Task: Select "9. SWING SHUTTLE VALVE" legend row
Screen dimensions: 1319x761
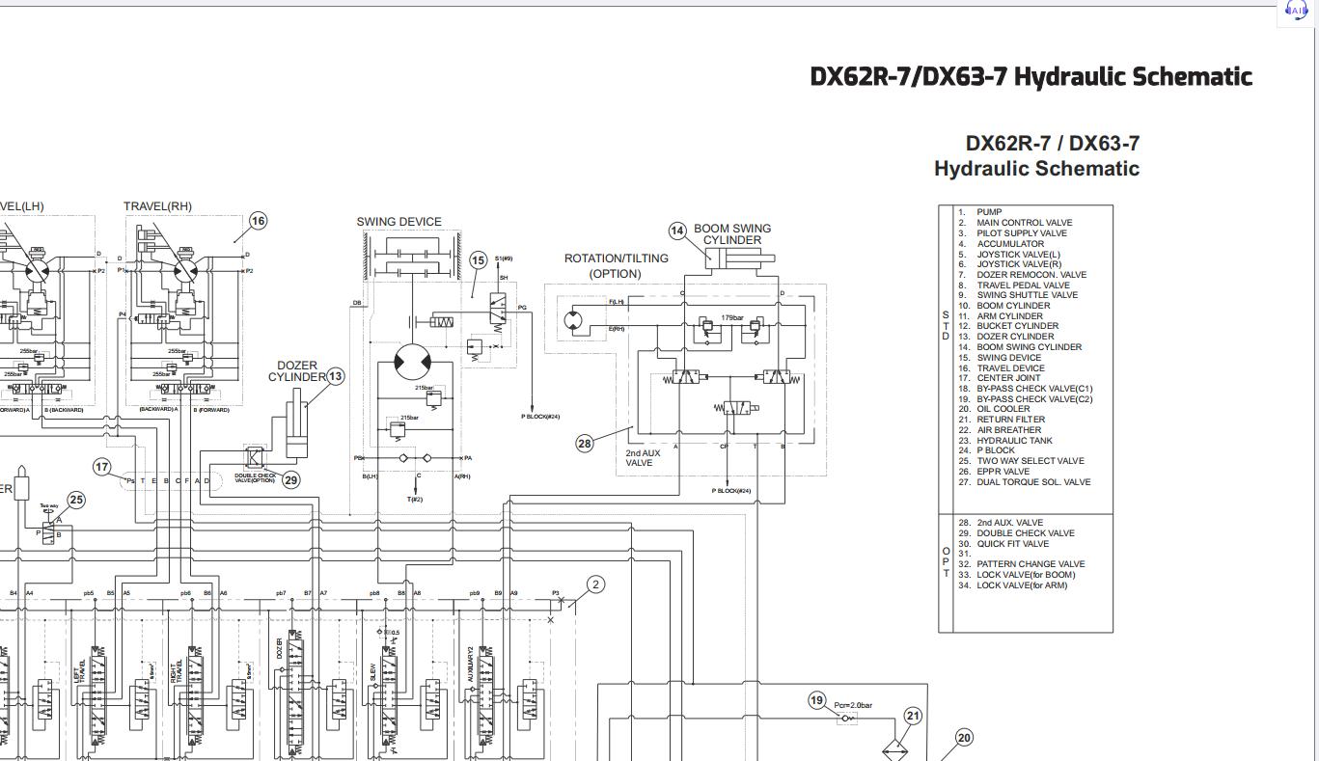Action: point(1017,295)
